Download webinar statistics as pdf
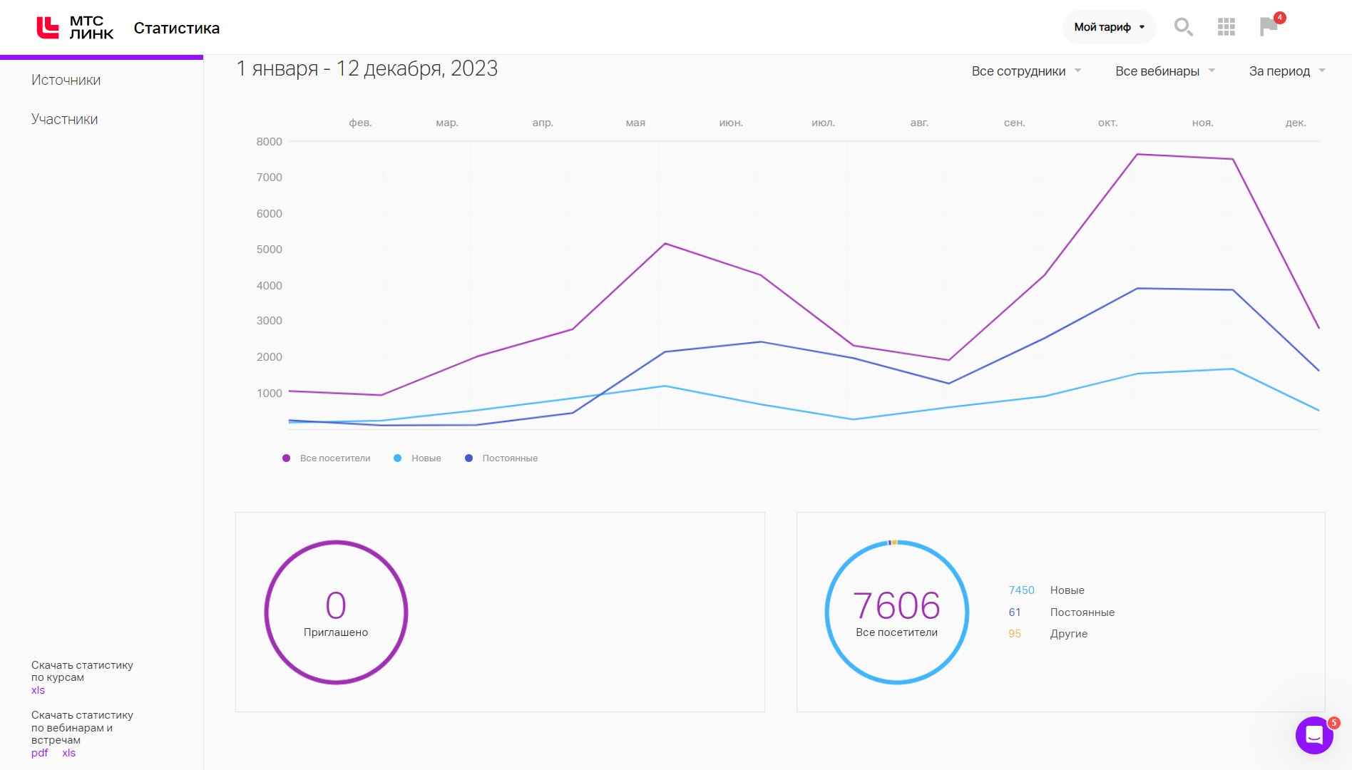The height and width of the screenshot is (770, 1352). pos(39,753)
